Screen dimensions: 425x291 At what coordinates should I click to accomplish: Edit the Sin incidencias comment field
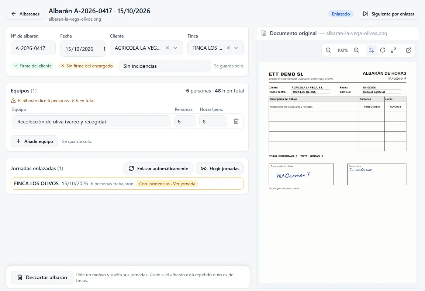(165, 66)
